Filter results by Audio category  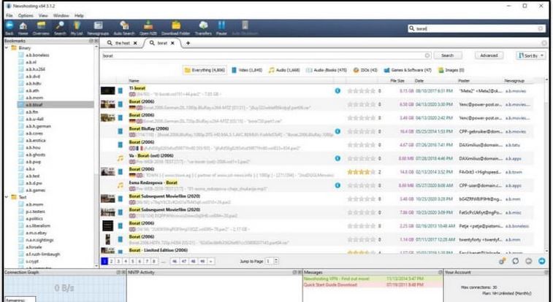tap(284, 70)
